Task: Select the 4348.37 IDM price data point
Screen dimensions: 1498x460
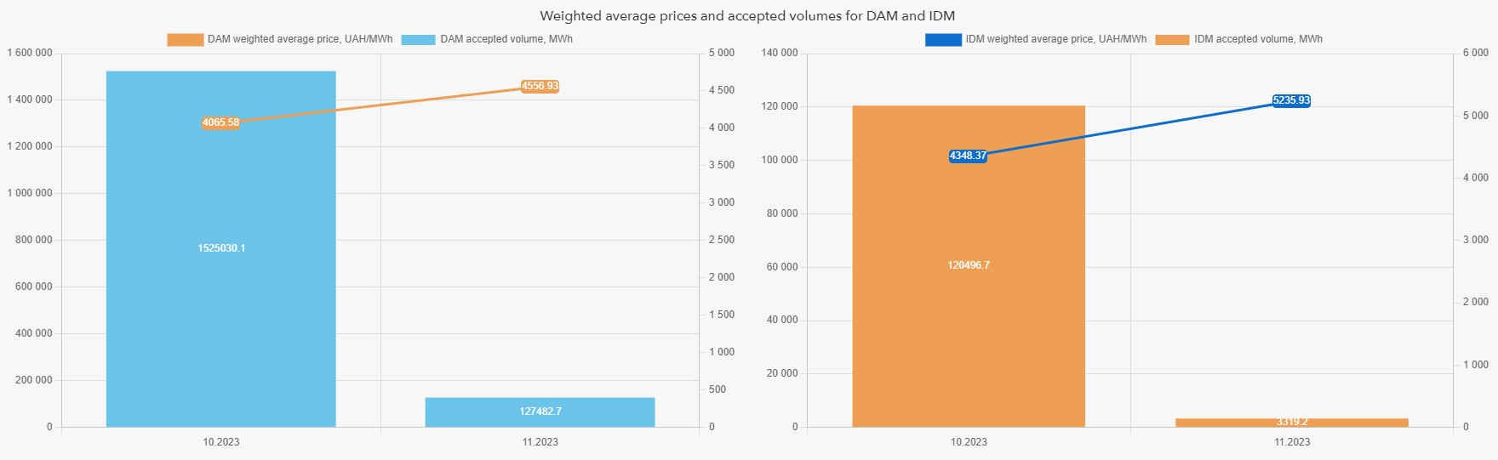Action: pyautogui.click(x=968, y=156)
